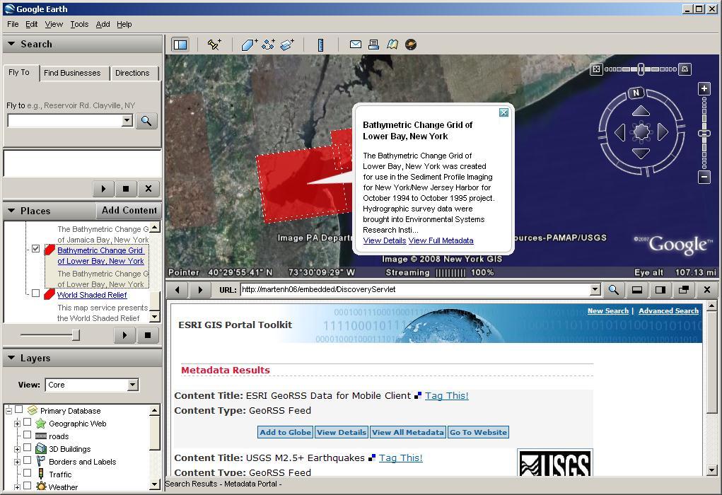Viewport: 722px width, 495px height.
Task: Open the Advanced Search link
Action: click(668, 311)
